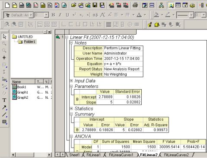Toggle the Results Log window button
This screenshot has height=158, width=207.
(x=178, y=5)
